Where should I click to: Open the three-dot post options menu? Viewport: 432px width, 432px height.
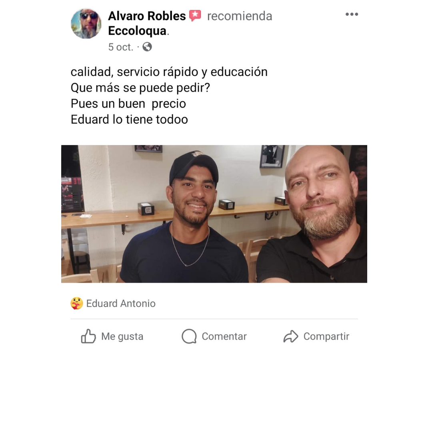tap(352, 14)
